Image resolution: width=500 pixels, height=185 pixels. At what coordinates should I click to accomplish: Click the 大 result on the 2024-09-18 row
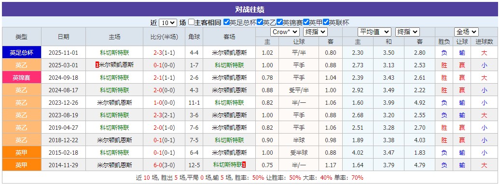[484, 77]
